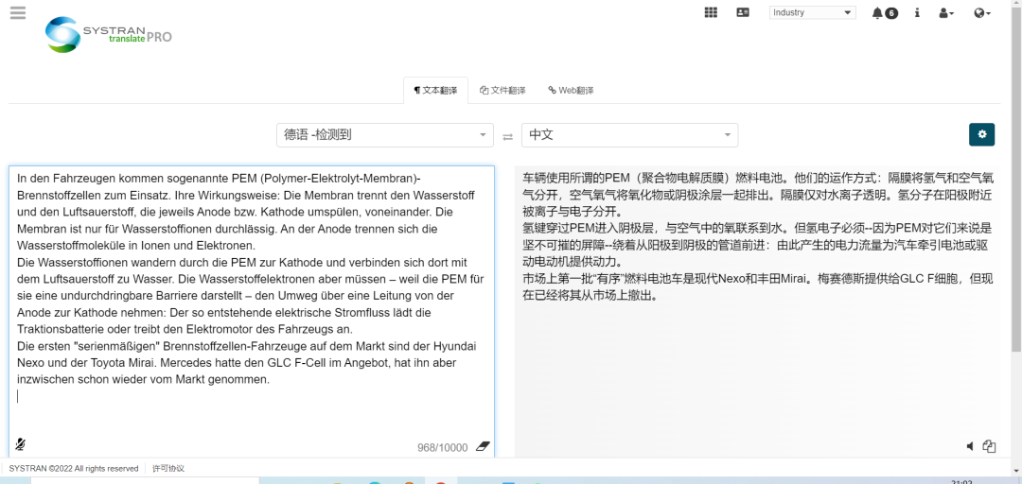The image size is (1022, 484).
Task: Click SYSTRAN ©2022 All rights reserved text
Action: pyautogui.click(x=74, y=468)
